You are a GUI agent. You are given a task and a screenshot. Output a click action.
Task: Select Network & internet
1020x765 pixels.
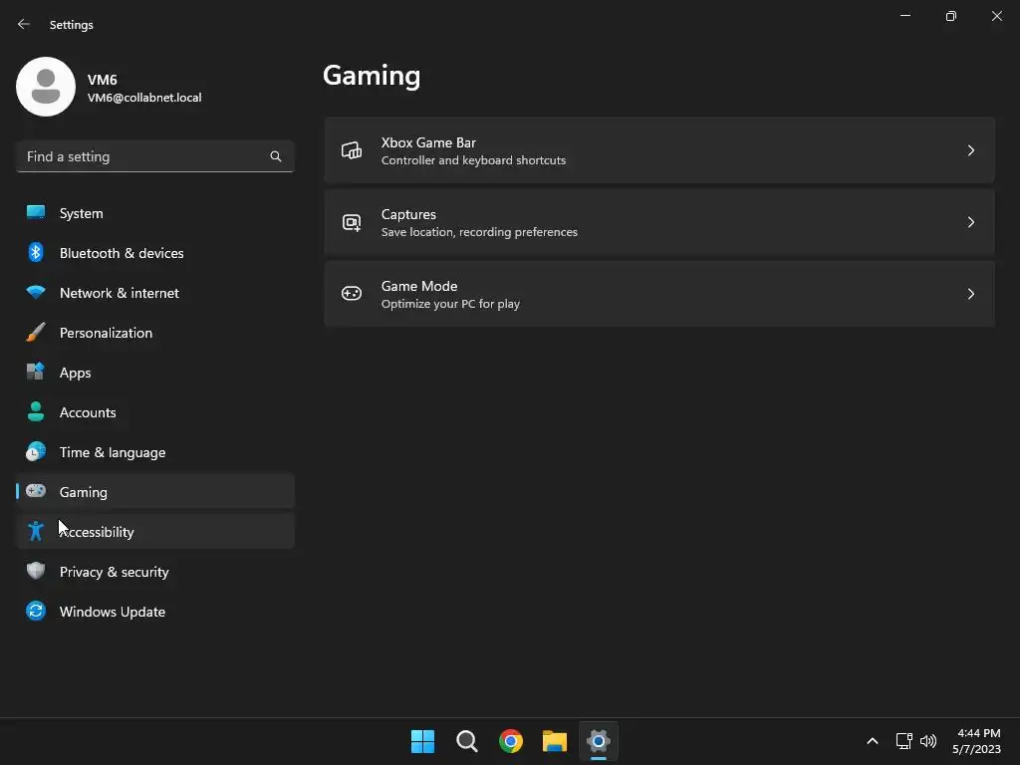[154, 293]
